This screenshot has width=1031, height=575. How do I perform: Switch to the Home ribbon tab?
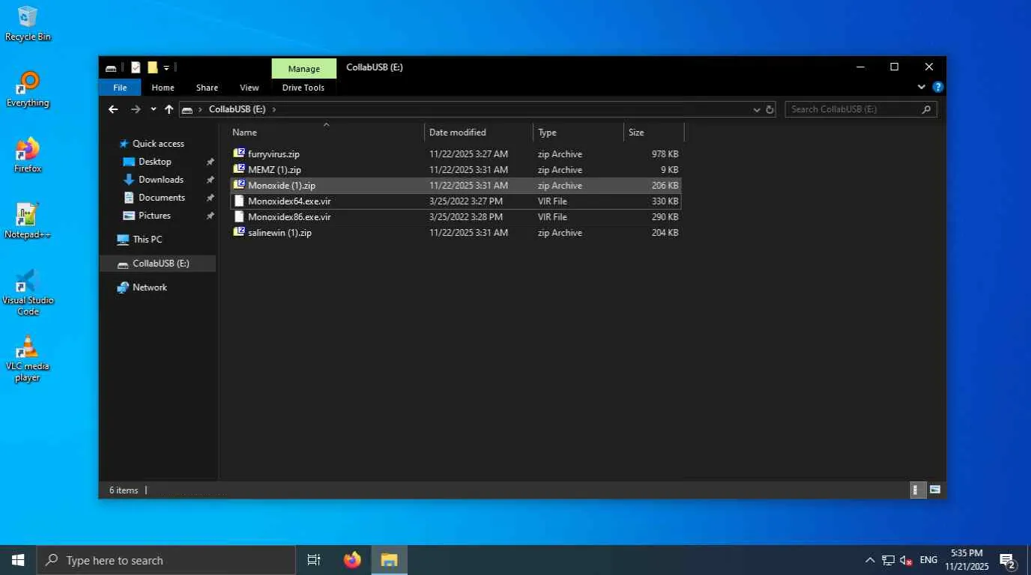pyautogui.click(x=163, y=88)
